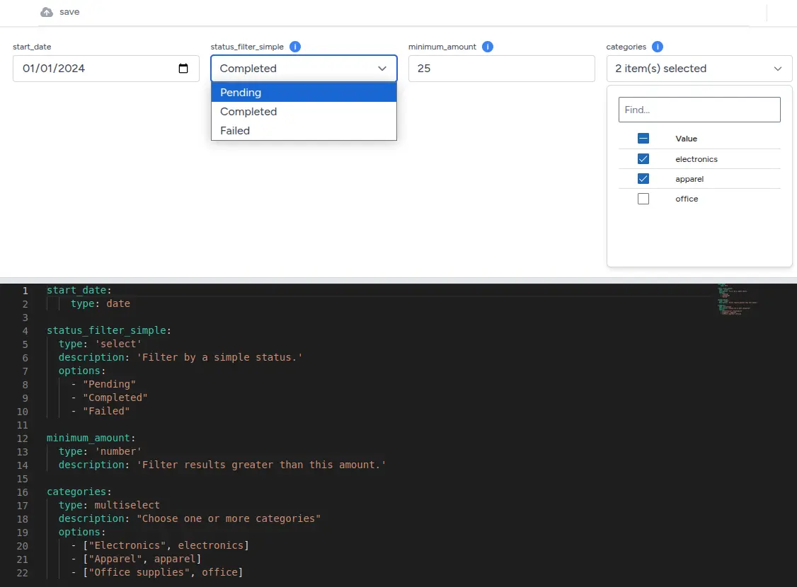Select the Failed option

click(304, 131)
